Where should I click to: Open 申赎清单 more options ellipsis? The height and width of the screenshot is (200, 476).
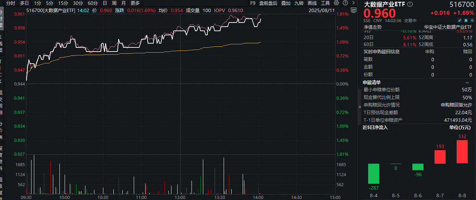point(467,82)
